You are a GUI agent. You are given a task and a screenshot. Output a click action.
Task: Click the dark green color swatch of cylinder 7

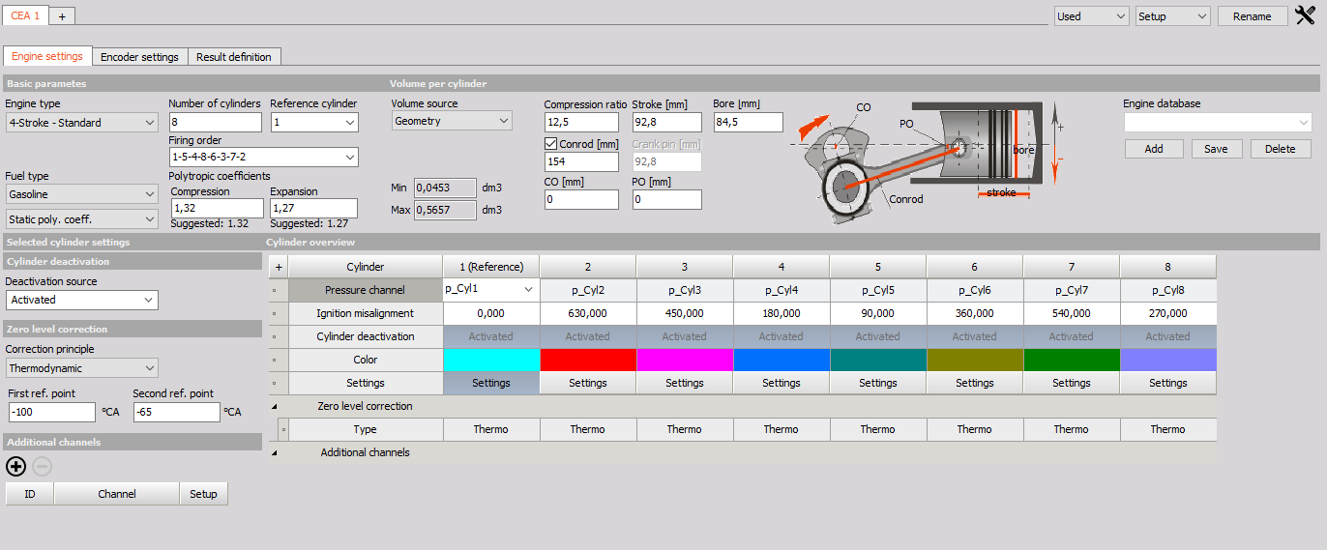pos(1072,360)
